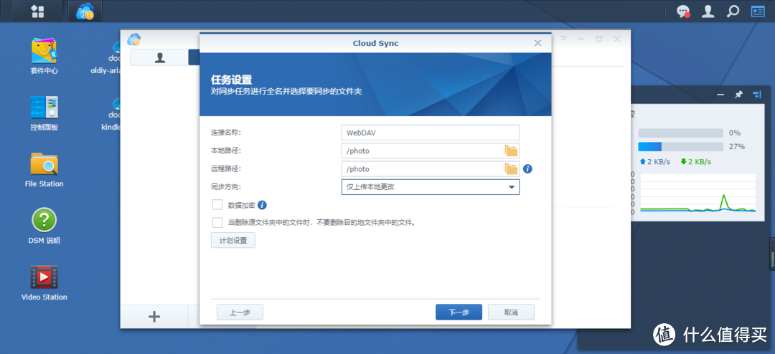Cancel the wizard with 取消
The width and height of the screenshot is (775, 354).
(x=511, y=312)
